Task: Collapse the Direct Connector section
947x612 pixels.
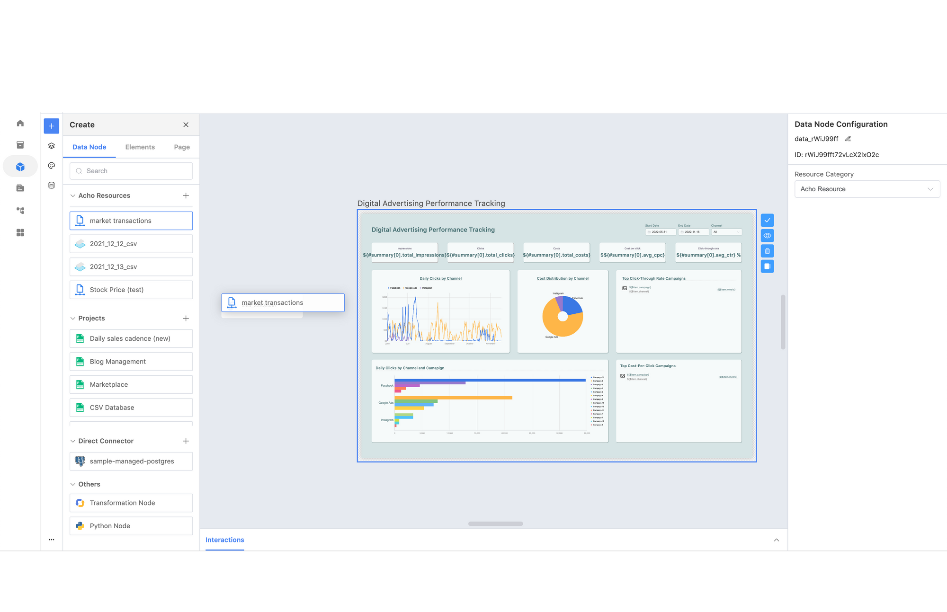Action: coord(73,441)
